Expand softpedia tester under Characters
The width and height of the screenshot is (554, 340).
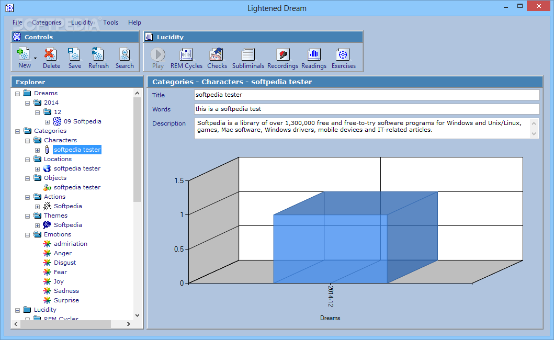coord(38,150)
